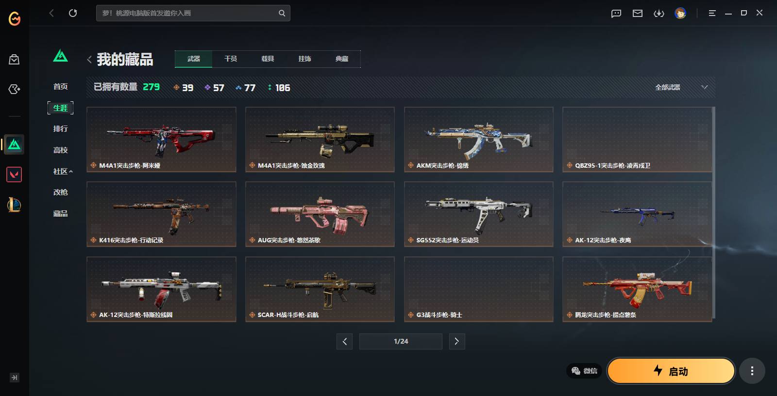777x396 pixels.
Task: Click the orange 启动 launch button
Action: pos(671,371)
